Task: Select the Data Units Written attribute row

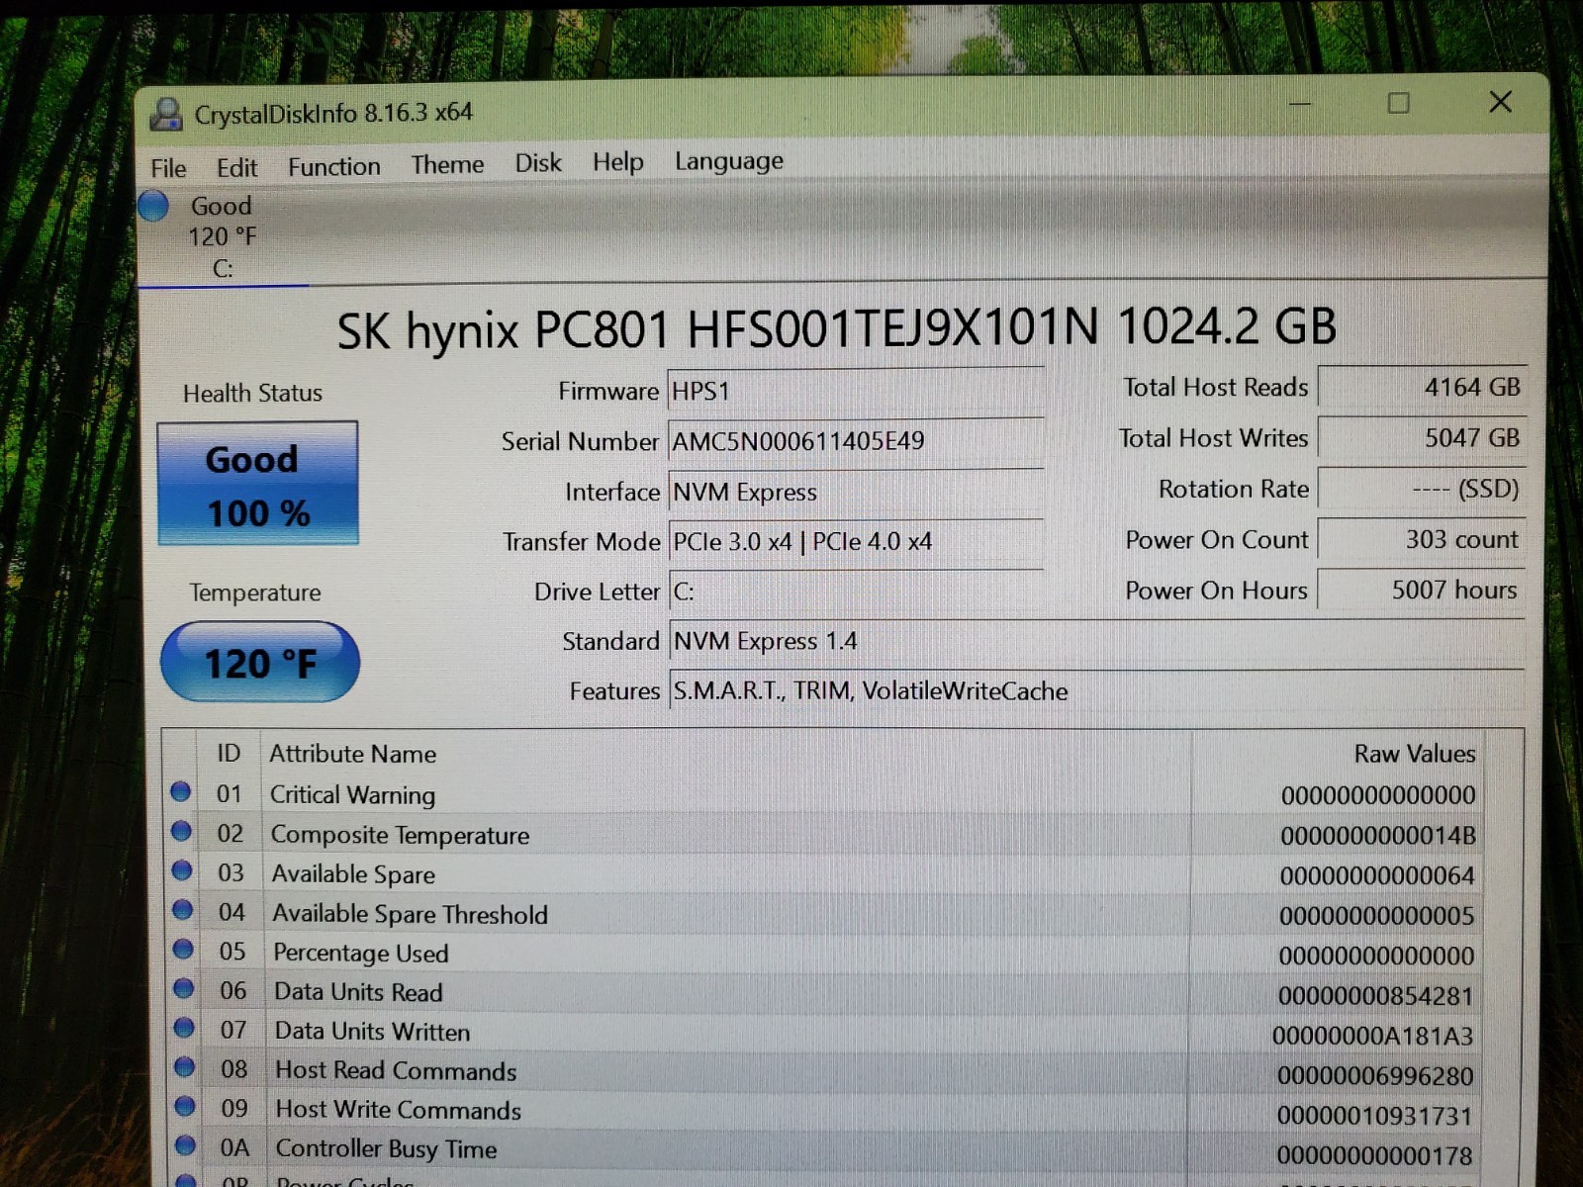Action: (824, 1034)
